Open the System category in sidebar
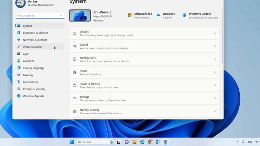Image resolution: width=260 pixels, height=146 pixels. (40, 26)
